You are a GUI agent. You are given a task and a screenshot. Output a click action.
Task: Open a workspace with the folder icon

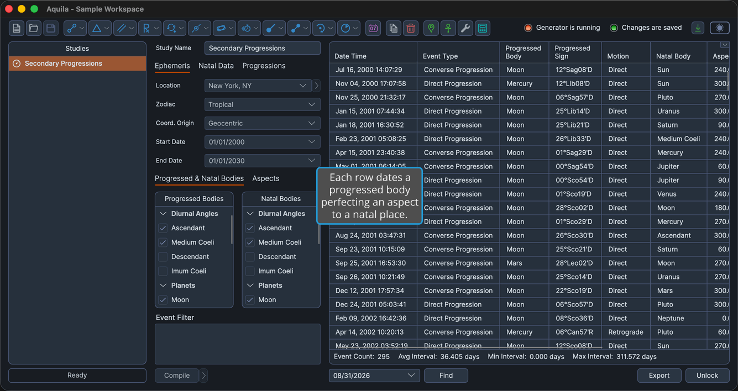(x=34, y=28)
